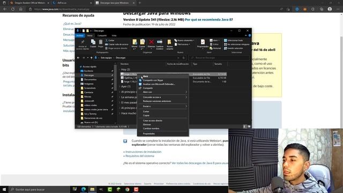Click No seleccionar ninguno in ribbon

[236, 44]
